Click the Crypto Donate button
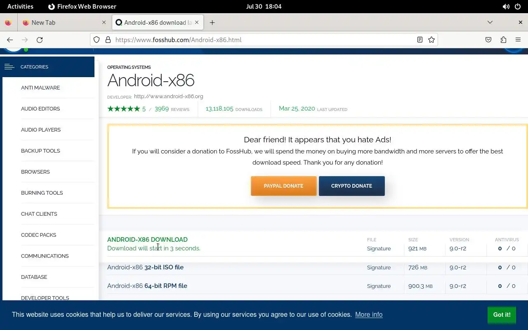The image size is (528, 330). [352, 186]
